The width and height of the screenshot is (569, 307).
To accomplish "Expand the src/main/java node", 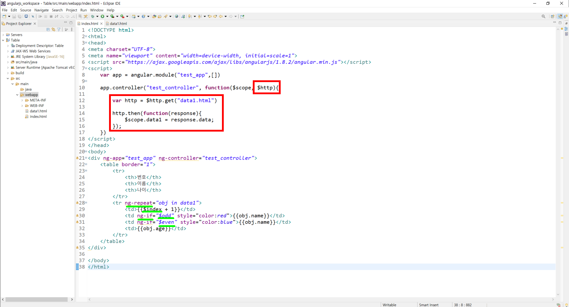I will (x=8, y=62).
